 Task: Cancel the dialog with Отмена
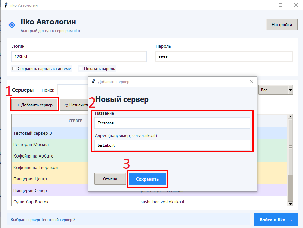pyautogui.click(x=110, y=179)
